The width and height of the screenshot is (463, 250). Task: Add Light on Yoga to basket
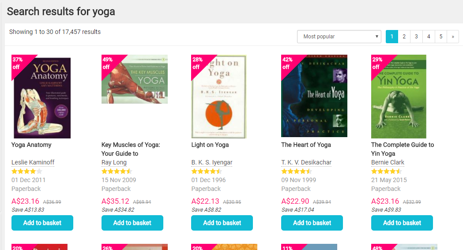(222, 223)
